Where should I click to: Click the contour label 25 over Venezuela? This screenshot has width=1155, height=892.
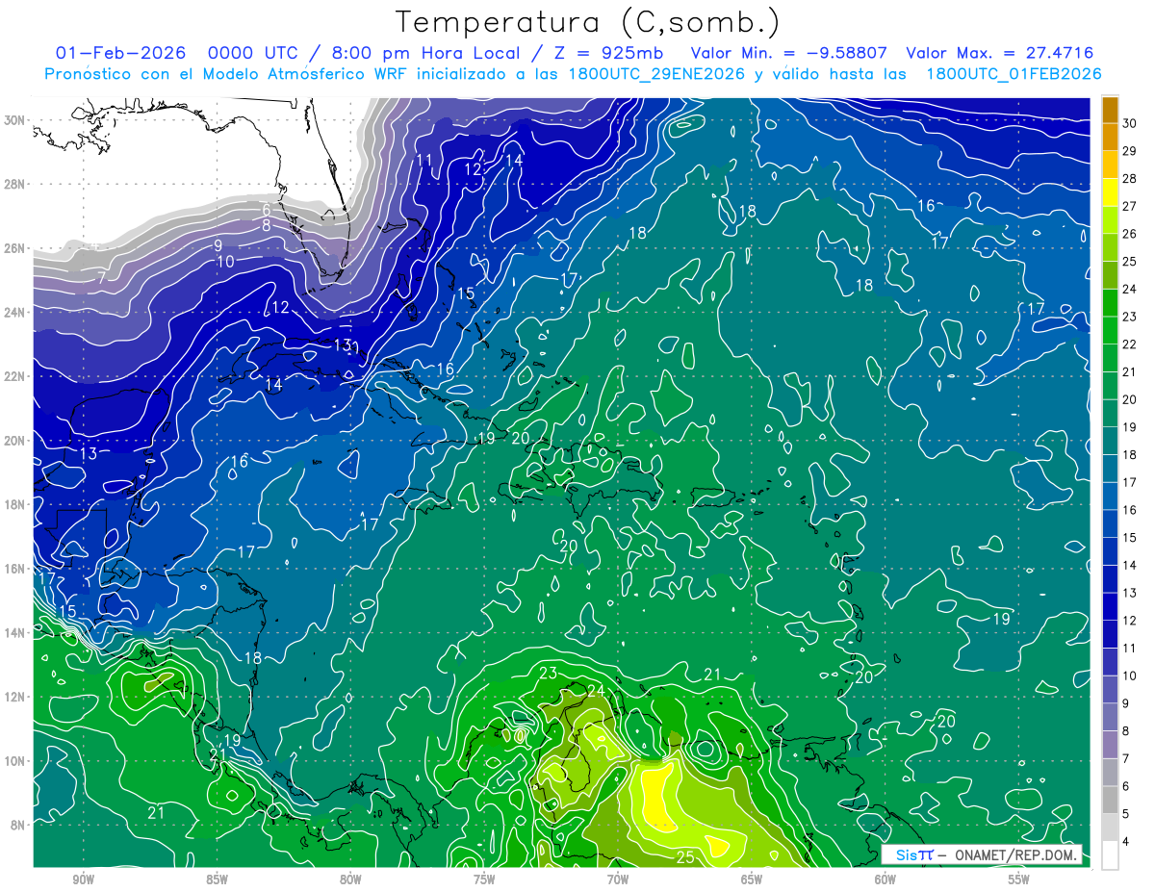coord(685,857)
